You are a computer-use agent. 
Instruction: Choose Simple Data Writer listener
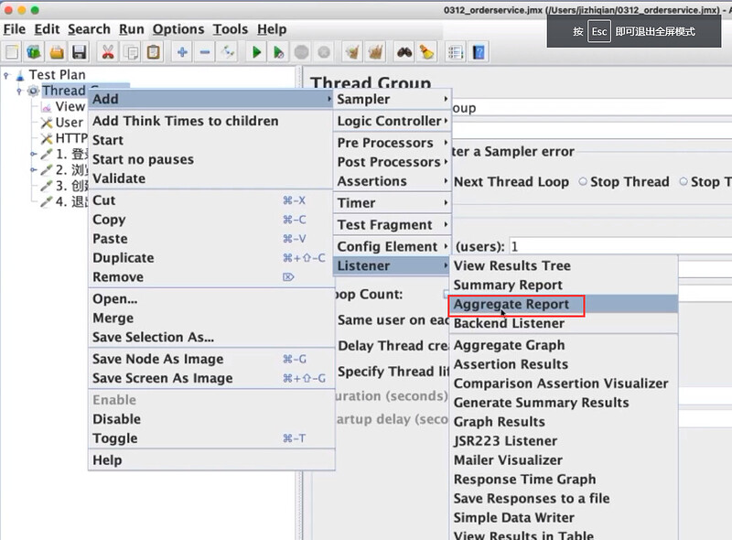coord(564,518)
